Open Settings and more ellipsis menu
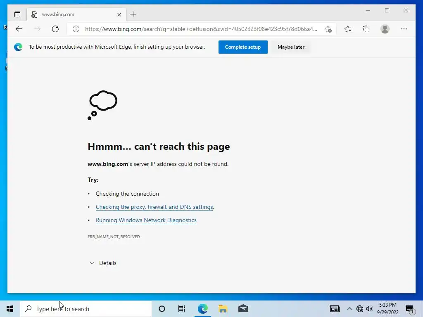 [404, 29]
